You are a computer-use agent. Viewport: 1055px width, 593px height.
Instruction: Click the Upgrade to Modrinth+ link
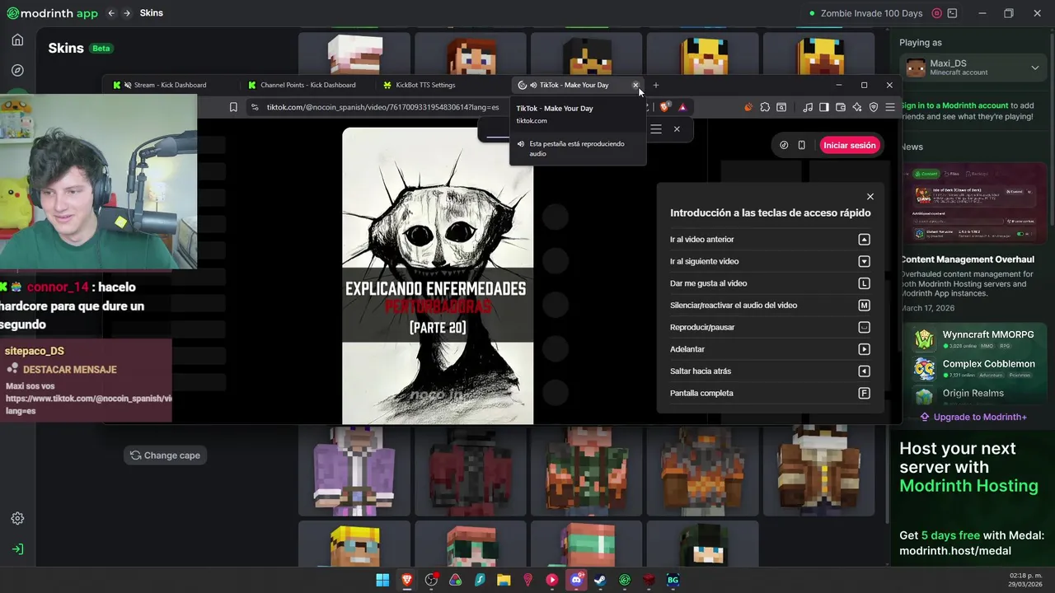(x=973, y=417)
